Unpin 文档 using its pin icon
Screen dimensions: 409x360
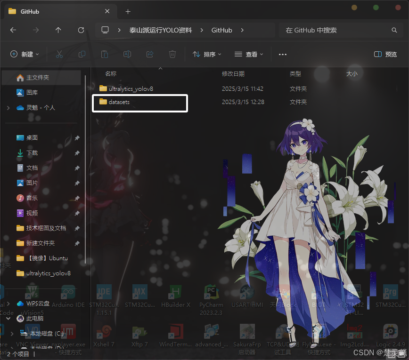[x=77, y=168]
